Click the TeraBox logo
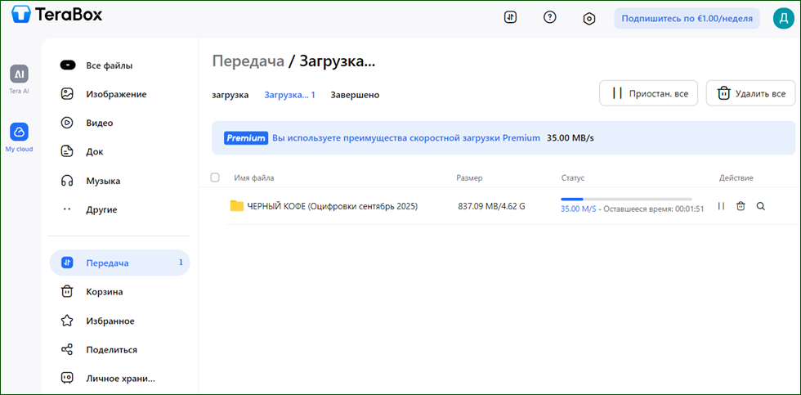 [x=56, y=15]
